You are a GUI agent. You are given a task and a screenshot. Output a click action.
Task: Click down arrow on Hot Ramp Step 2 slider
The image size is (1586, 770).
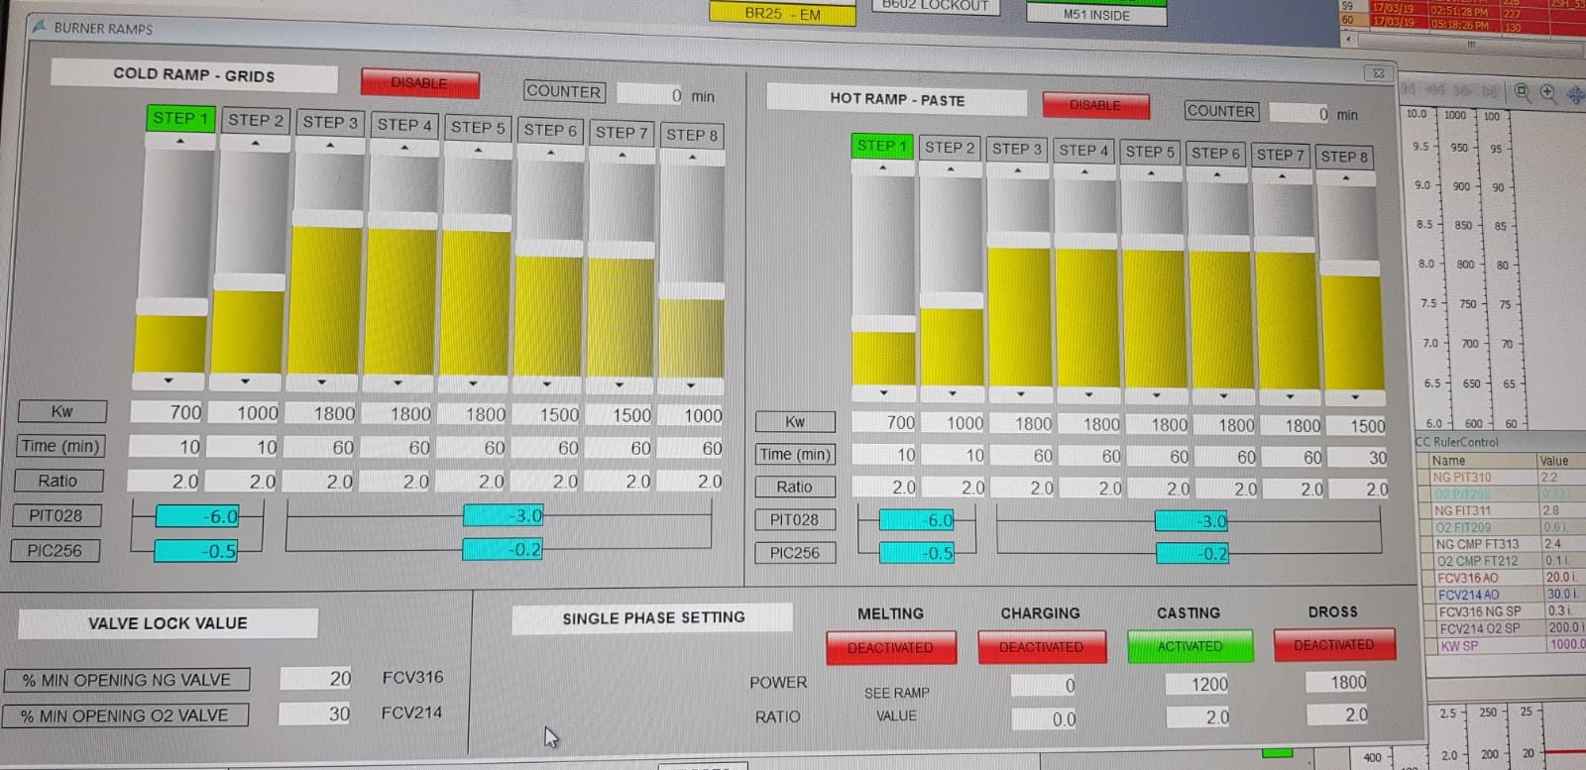[952, 393]
